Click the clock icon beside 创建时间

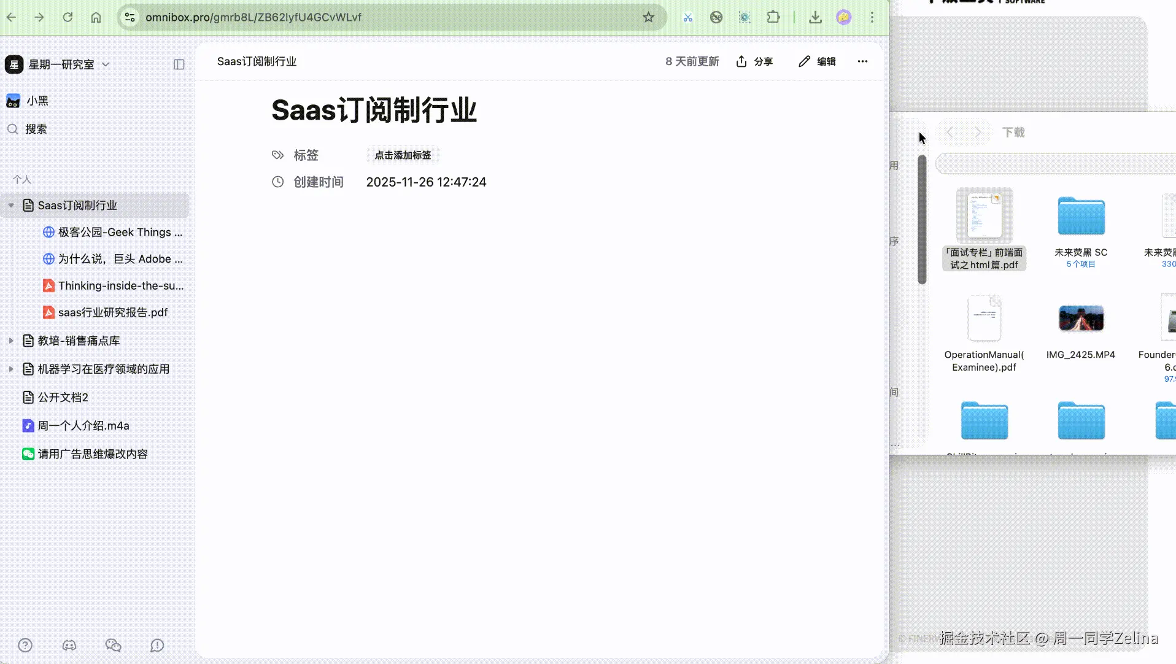[x=278, y=182]
